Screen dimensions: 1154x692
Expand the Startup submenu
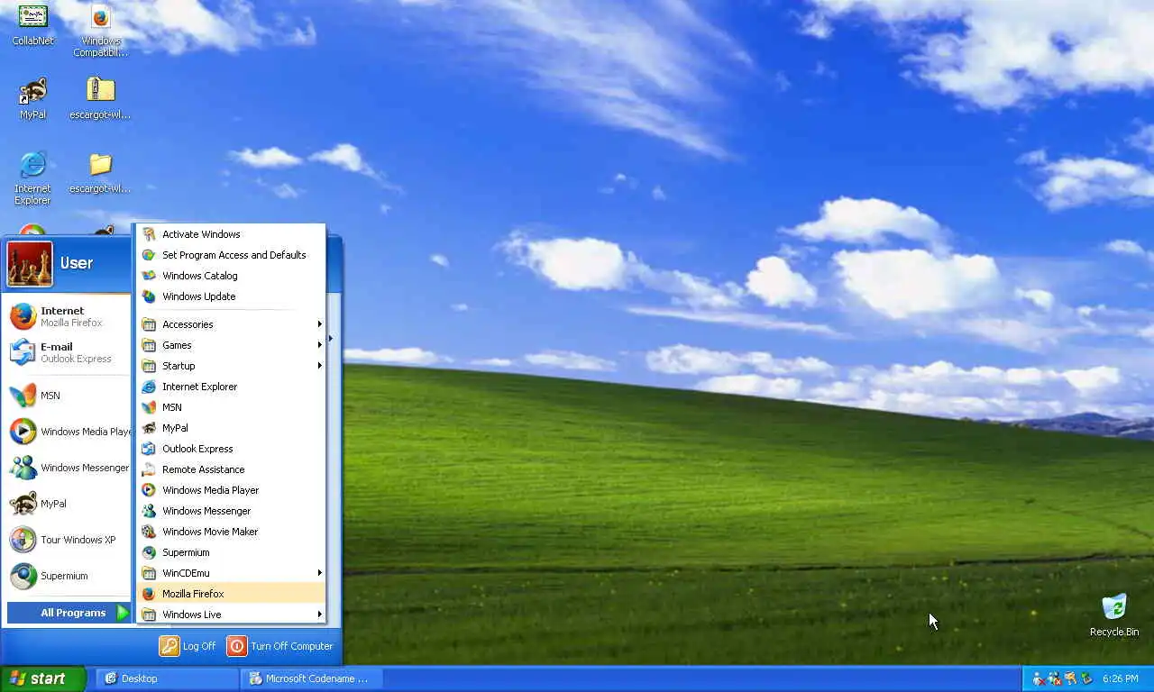pos(231,366)
